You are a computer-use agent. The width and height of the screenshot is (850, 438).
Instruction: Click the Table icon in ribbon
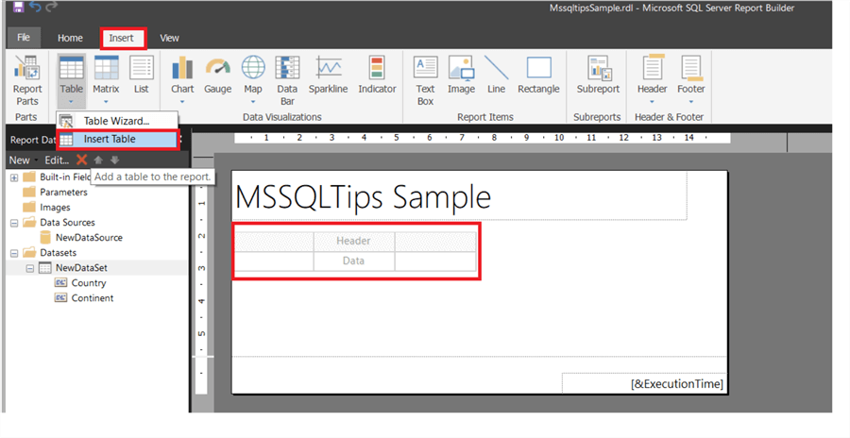tap(72, 69)
